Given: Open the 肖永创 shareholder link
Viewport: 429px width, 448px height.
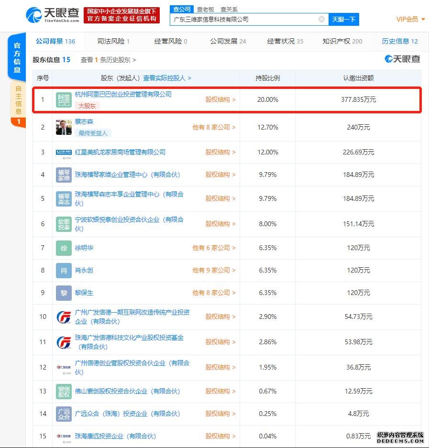Looking at the screenshot, I should (x=84, y=270).
